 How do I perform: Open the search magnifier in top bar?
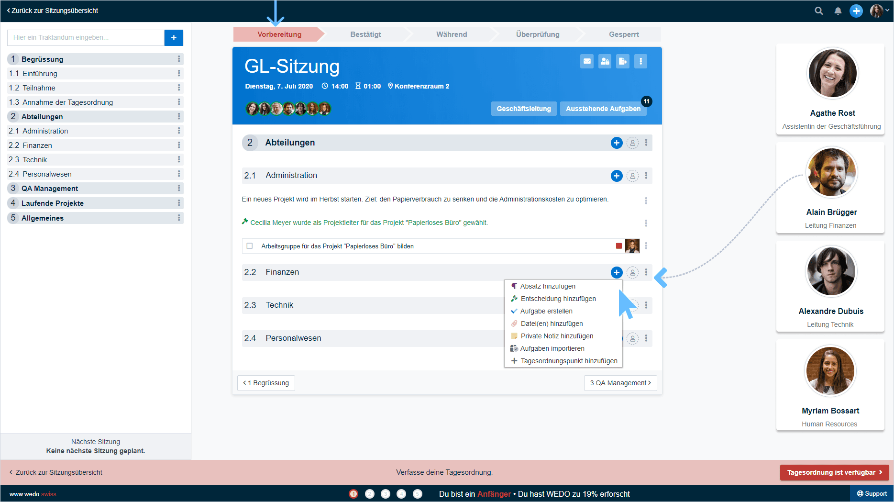pos(819,11)
